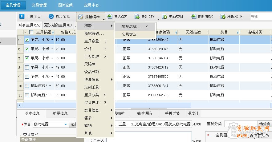Check the checkbox in row 8

[27, 67]
